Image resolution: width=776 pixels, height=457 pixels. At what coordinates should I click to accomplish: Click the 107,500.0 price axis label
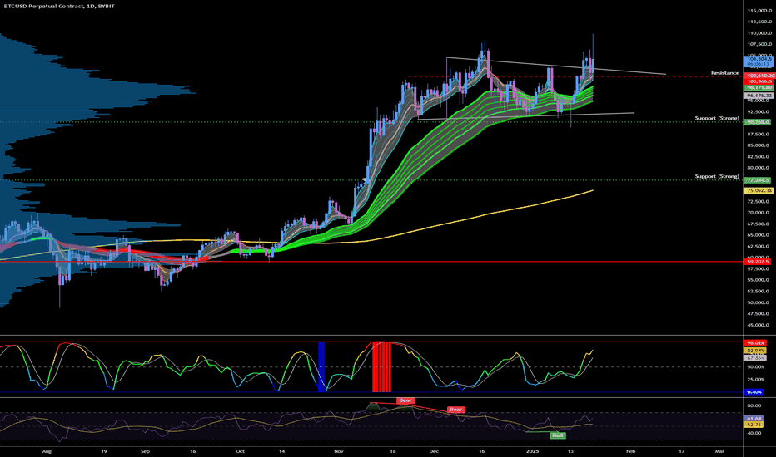pos(759,45)
